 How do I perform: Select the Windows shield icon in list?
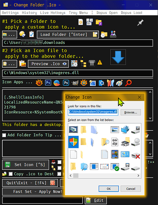click(73, 142)
